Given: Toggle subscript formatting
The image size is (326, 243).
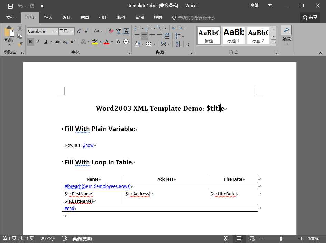Looking at the screenshot, I should (x=65, y=42).
